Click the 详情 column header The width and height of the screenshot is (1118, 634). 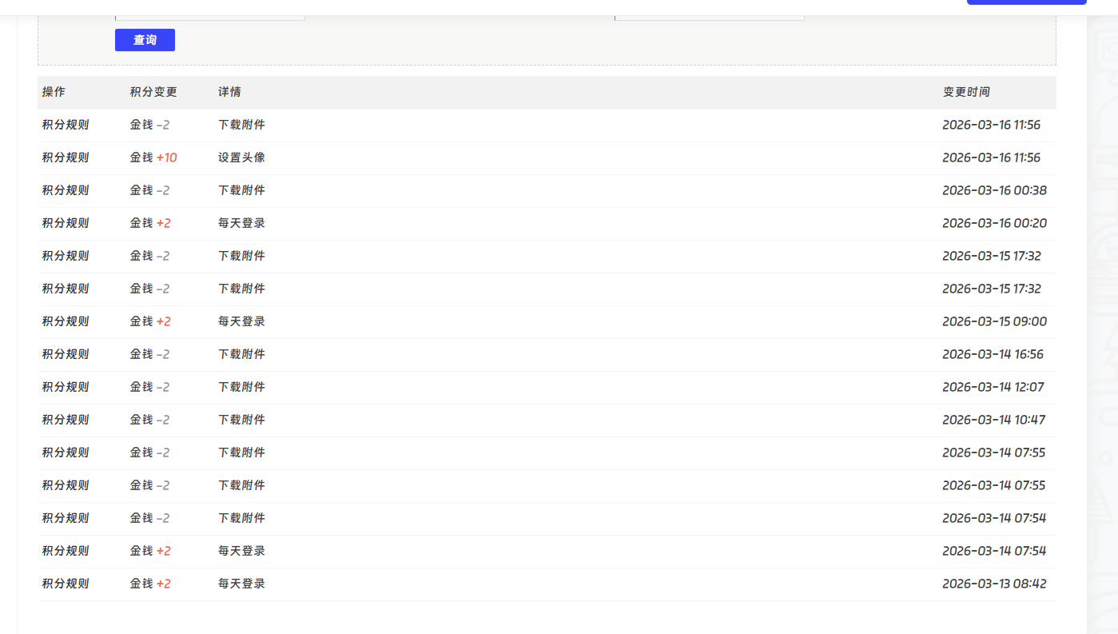pyautogui.click(x=229, y=92)
